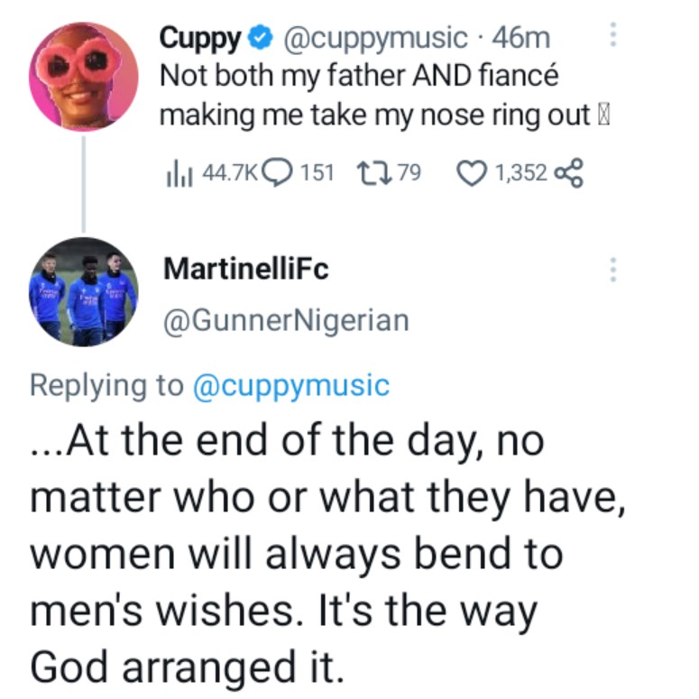The image size is (699, 699).
Task: Click the blue @cuppymusic in Replying to
Action: pos(290,385)
